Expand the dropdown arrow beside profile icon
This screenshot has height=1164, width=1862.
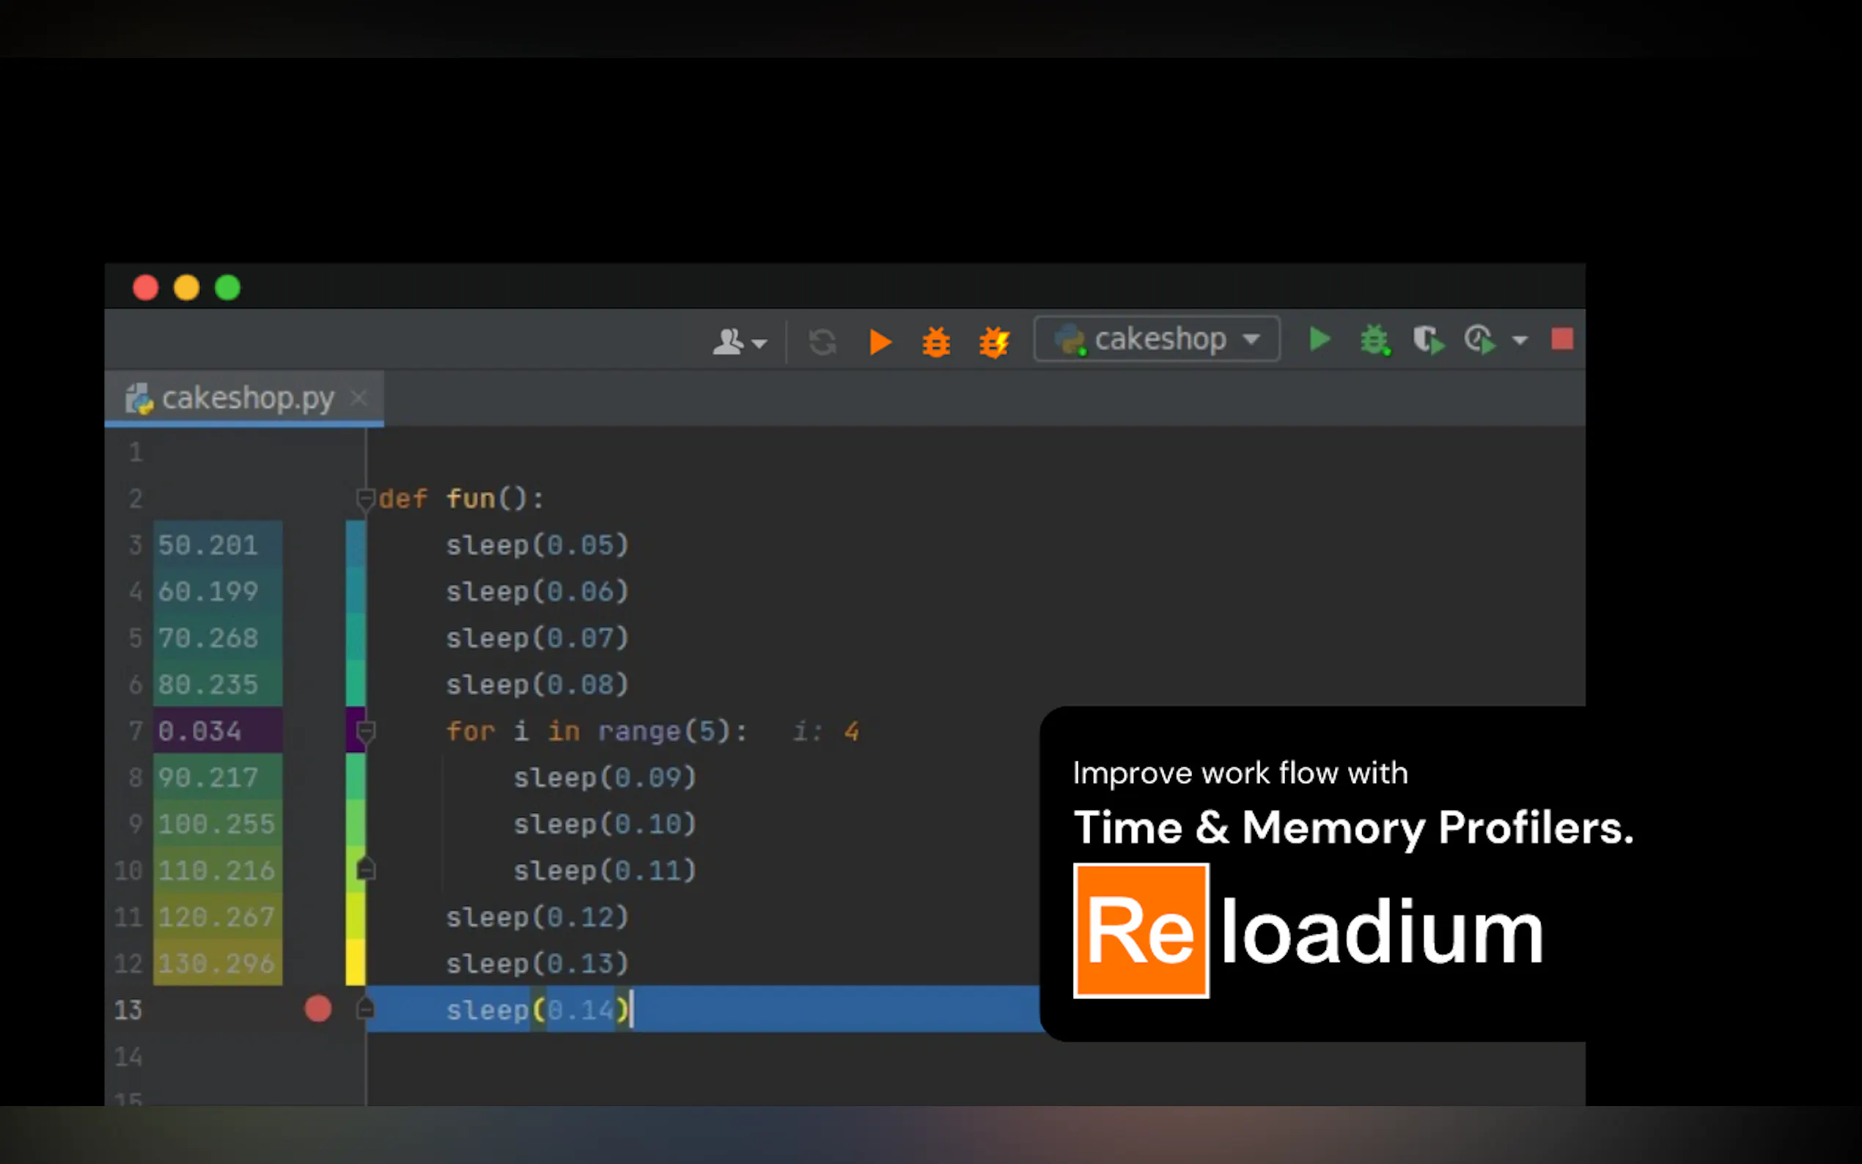click(1520, 339)
